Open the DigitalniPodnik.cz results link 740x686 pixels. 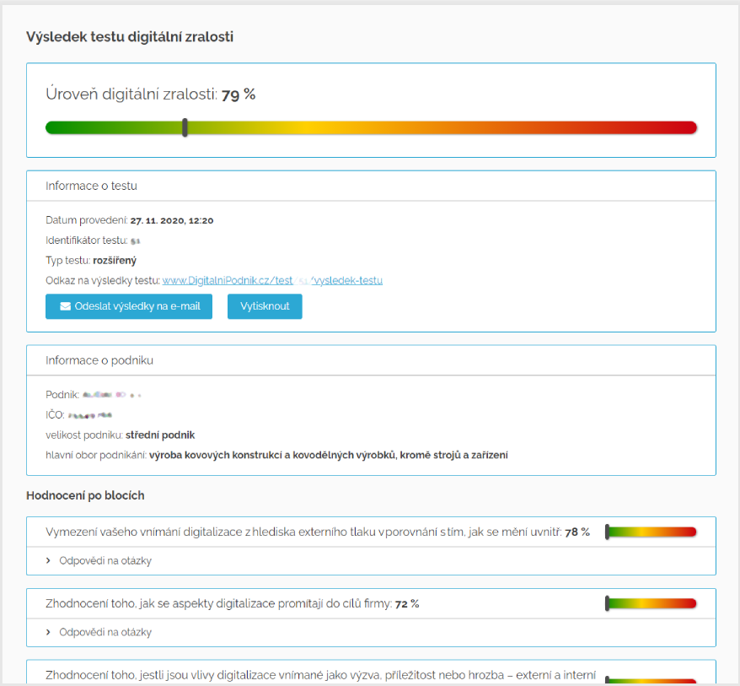272,280
